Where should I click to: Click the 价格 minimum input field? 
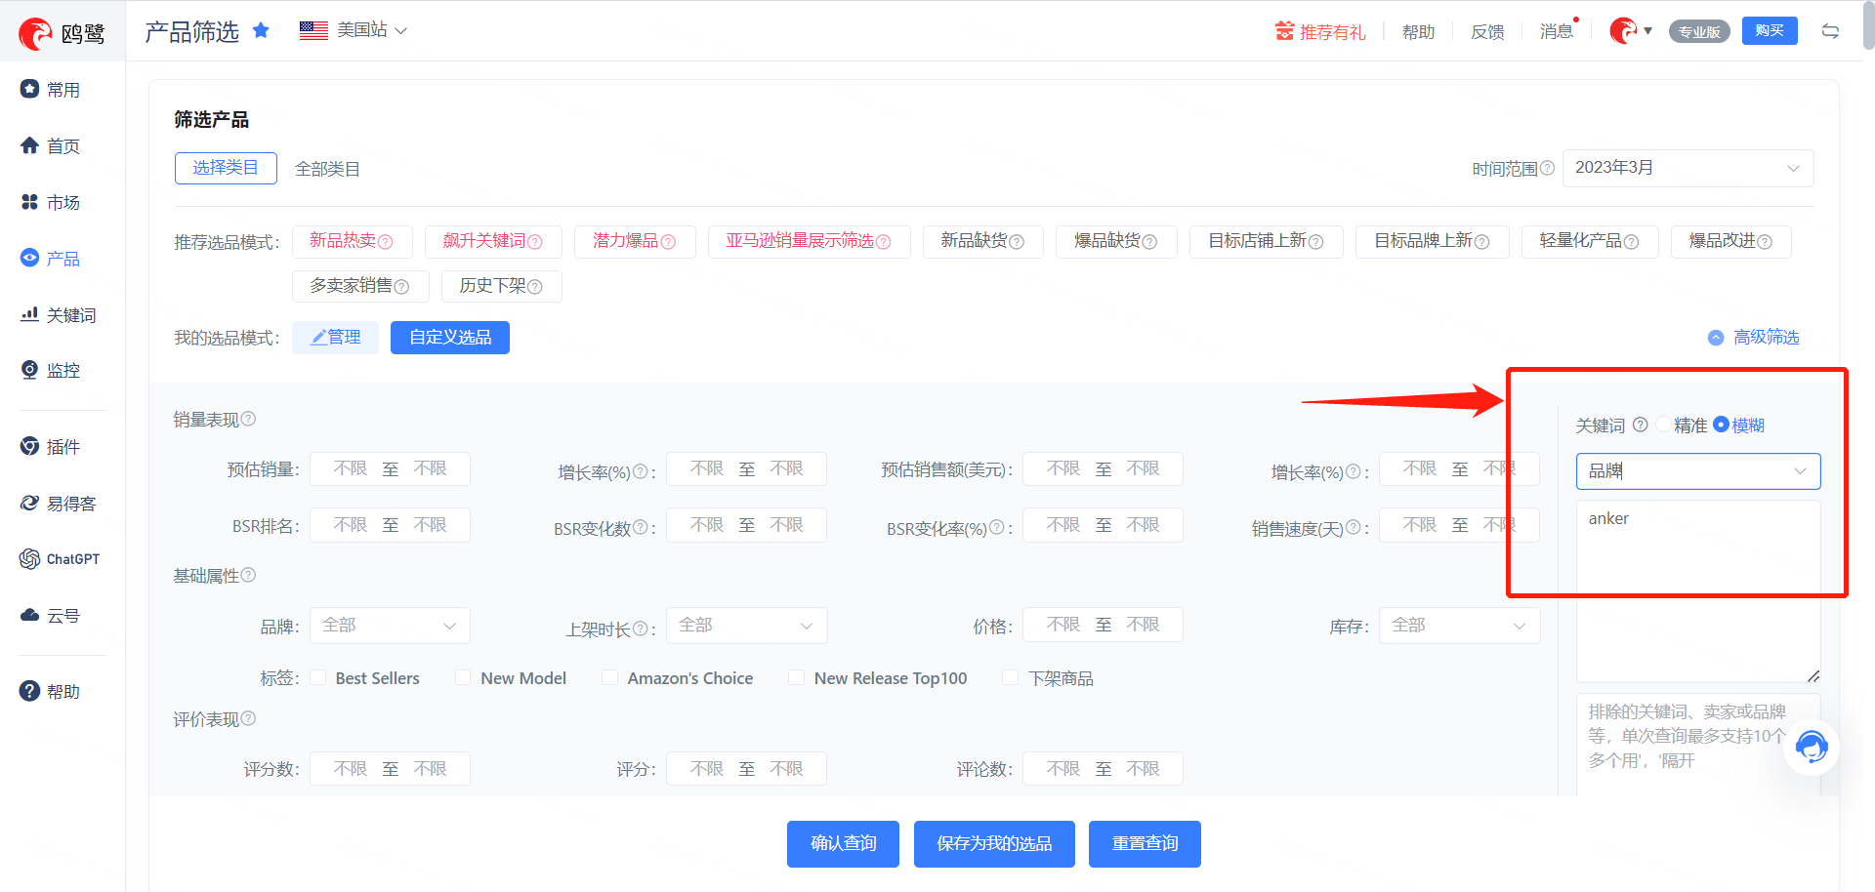pyautogui.click(x=1063, y=625)
